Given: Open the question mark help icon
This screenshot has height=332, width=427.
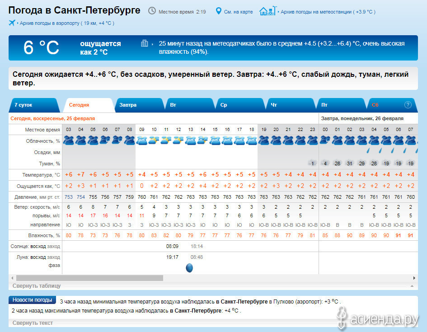Looking at the screenshot, I should click(x=408, y=105).
